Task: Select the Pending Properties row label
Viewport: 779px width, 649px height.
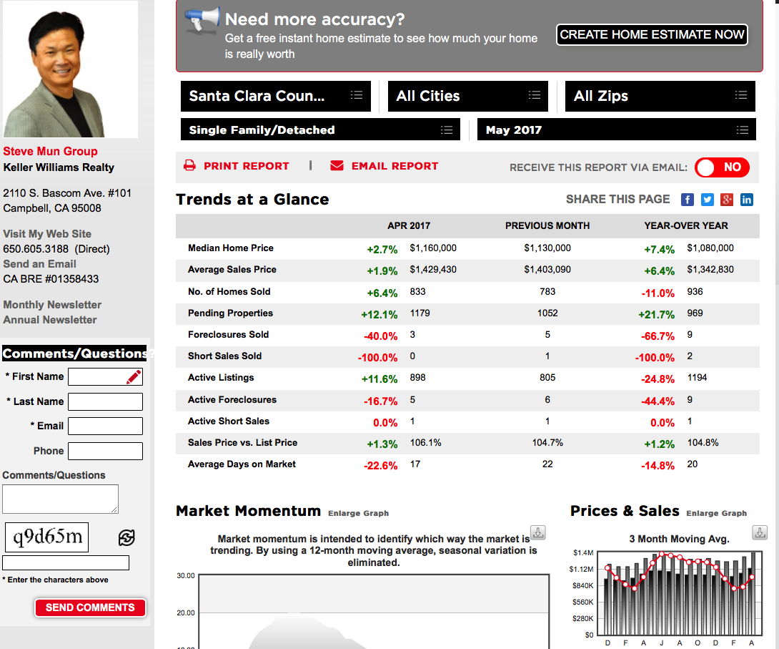Action: pos(231,313)
